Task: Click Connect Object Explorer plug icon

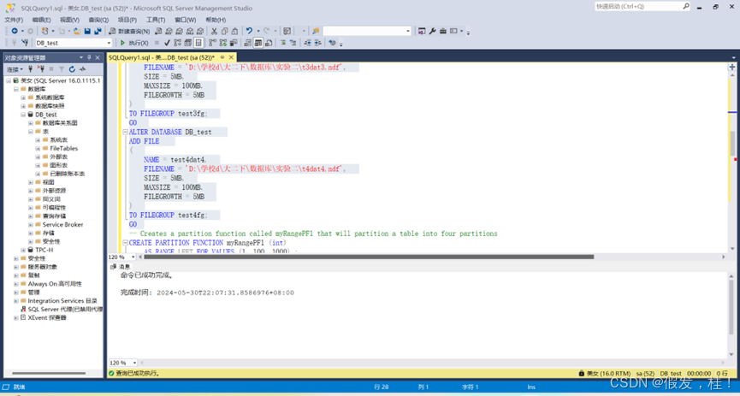Action: point(30,69)
